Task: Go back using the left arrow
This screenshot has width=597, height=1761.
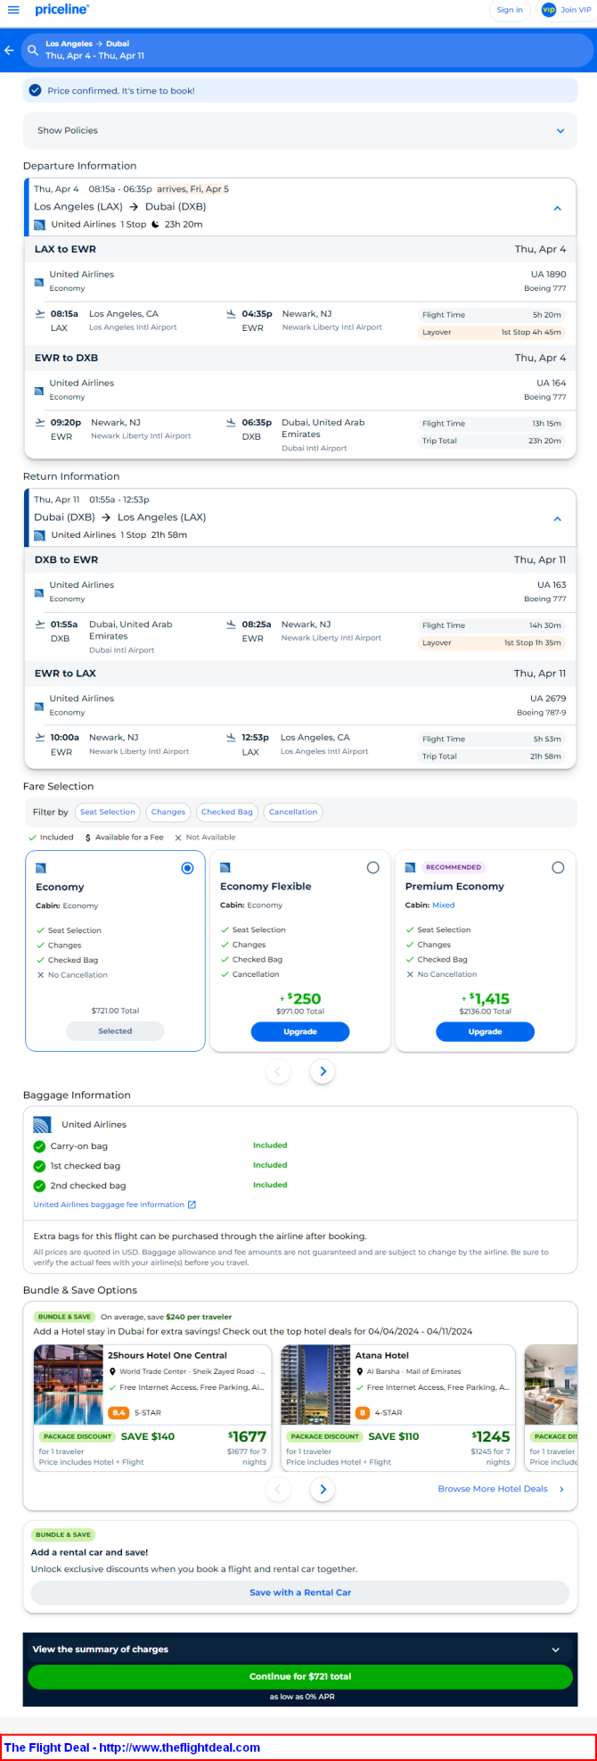Action: (x=9, y=50)
